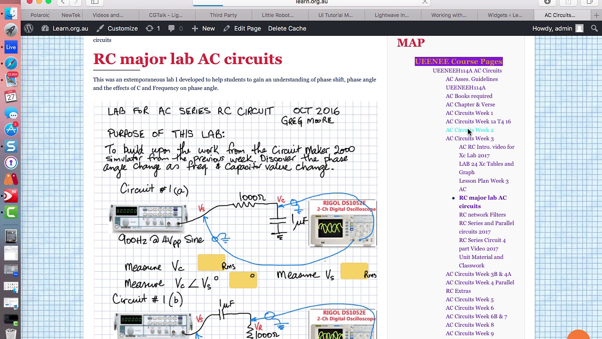602x339 pixels.
Task: Open AC Chapter & Verse link
Action: point(470,105)
